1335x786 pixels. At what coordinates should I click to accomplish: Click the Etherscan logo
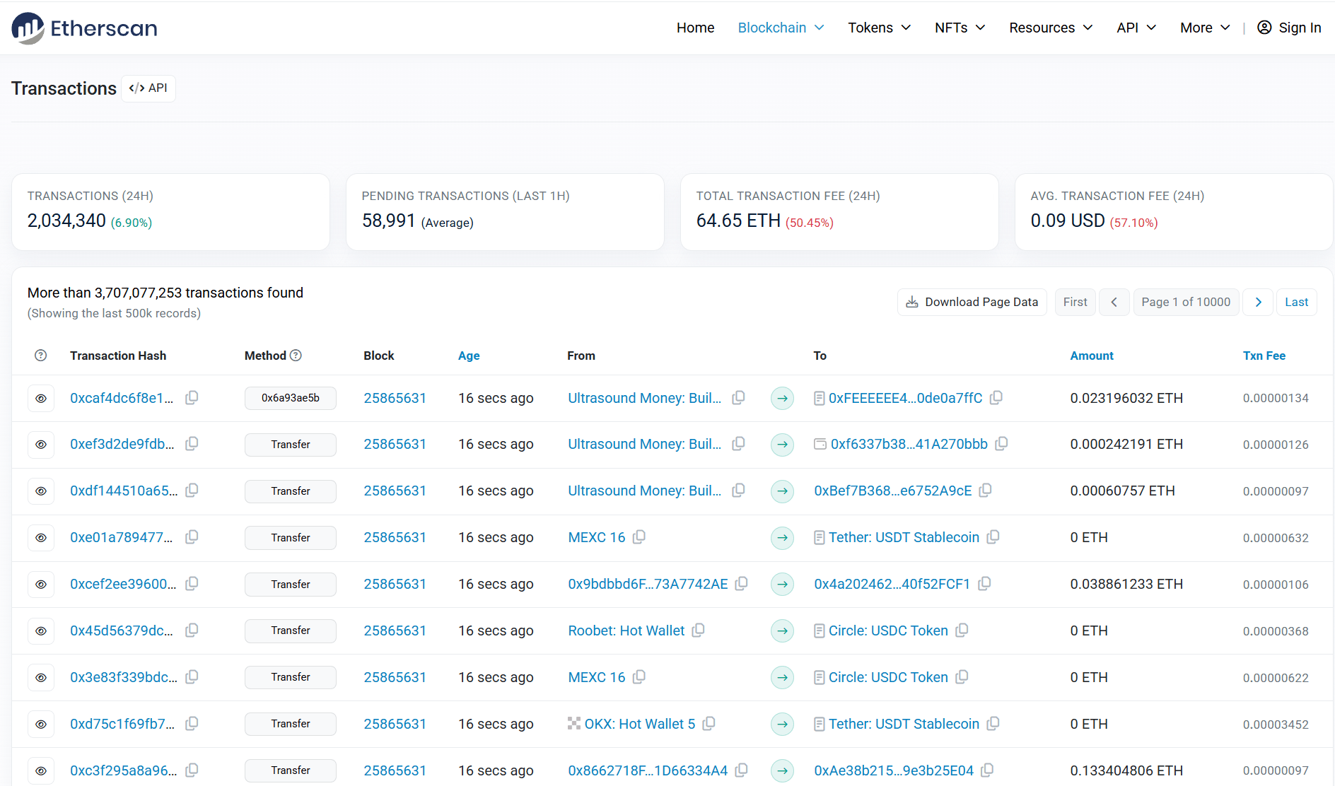tap(84, 28)
